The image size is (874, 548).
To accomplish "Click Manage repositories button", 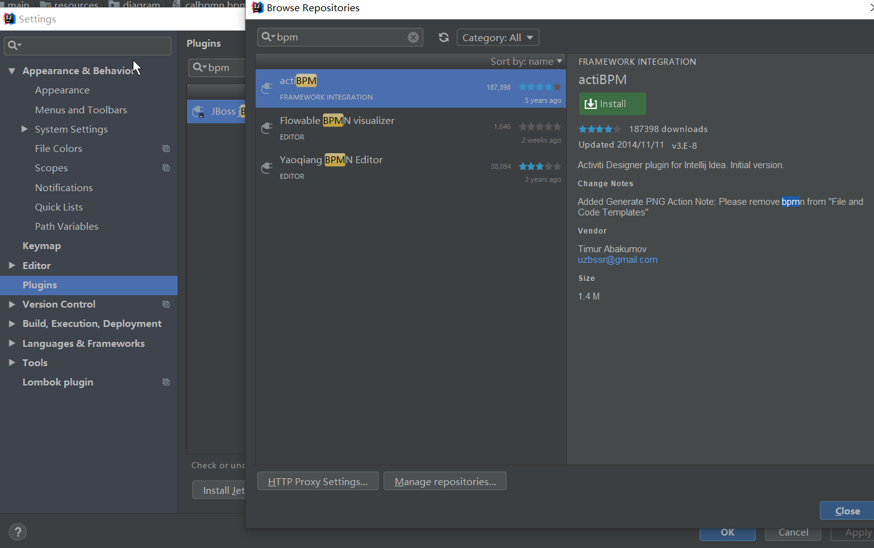I will tap(445, 481).
